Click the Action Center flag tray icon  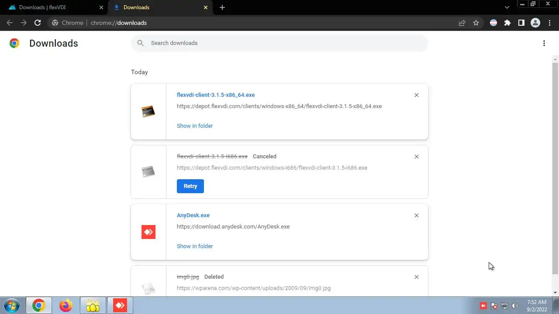(x=494, y=306)
